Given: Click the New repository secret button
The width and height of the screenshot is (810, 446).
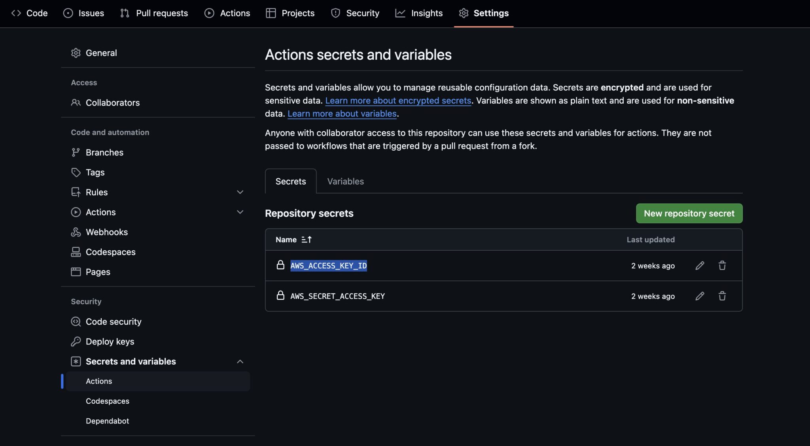Looking at the screenshot, I should (689, 213).
